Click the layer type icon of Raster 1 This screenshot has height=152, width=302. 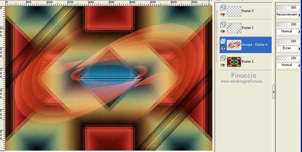223,58
